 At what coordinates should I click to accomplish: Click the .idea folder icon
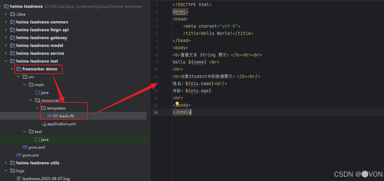[x=13, y=14]
